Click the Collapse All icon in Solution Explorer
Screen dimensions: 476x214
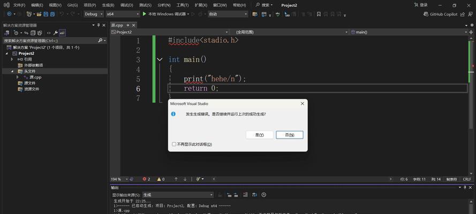pyautogui.click(x=33, y=33)
